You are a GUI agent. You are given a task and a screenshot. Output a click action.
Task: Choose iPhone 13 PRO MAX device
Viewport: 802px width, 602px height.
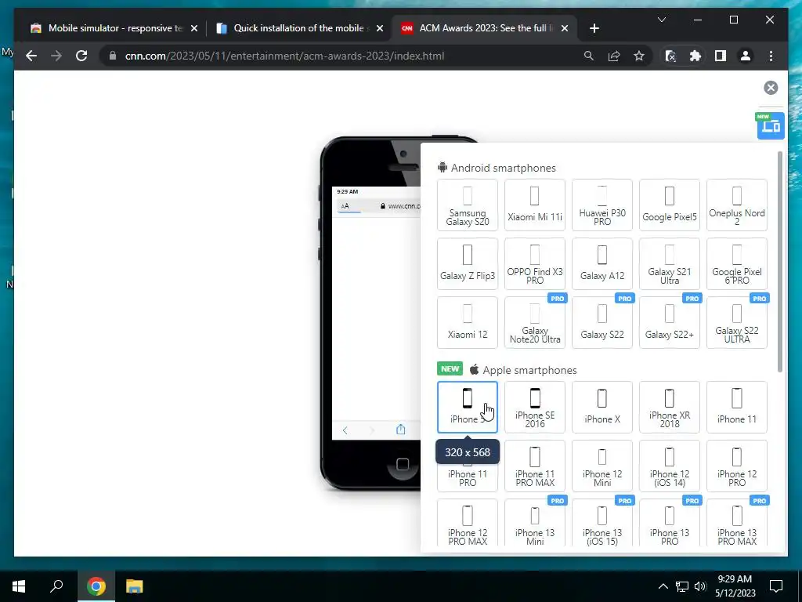coord(737,524)
